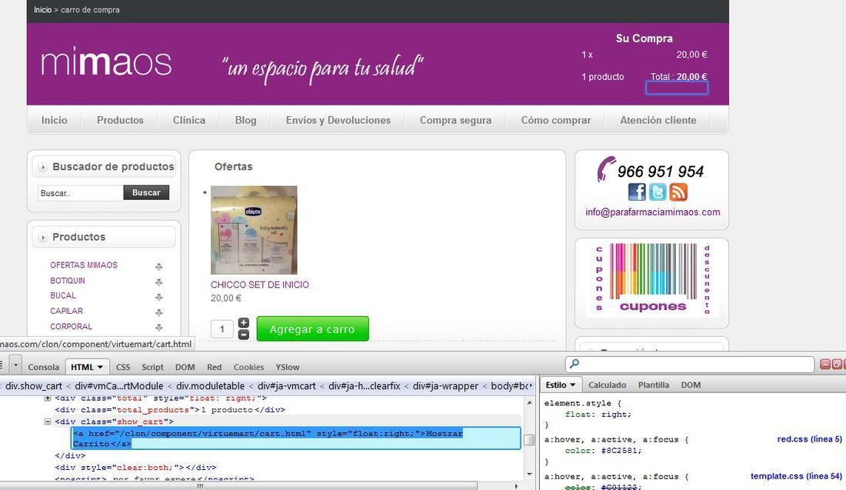Open the BOTIQUIN category link
846x490 pixels.
point(68,281)
